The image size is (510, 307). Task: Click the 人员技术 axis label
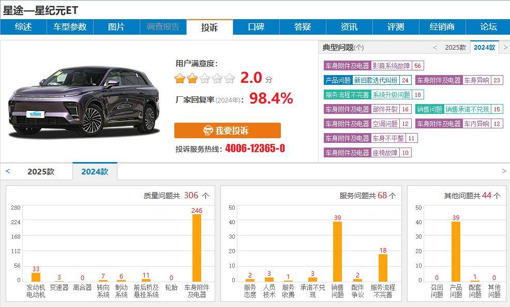pos(269,291)
